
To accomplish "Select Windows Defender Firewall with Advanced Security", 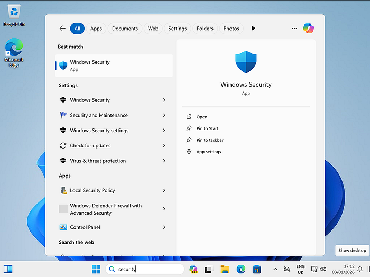I will tap(114, 209).
